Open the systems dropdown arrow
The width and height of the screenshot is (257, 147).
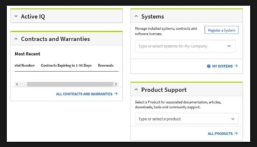tap(229, 46)
